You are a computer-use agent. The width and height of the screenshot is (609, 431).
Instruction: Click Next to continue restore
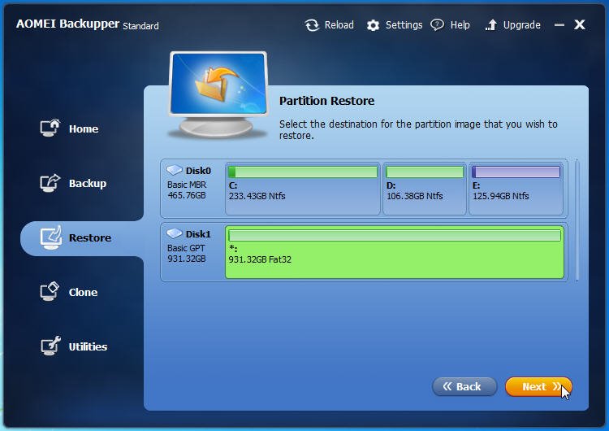tap(538, 386)
